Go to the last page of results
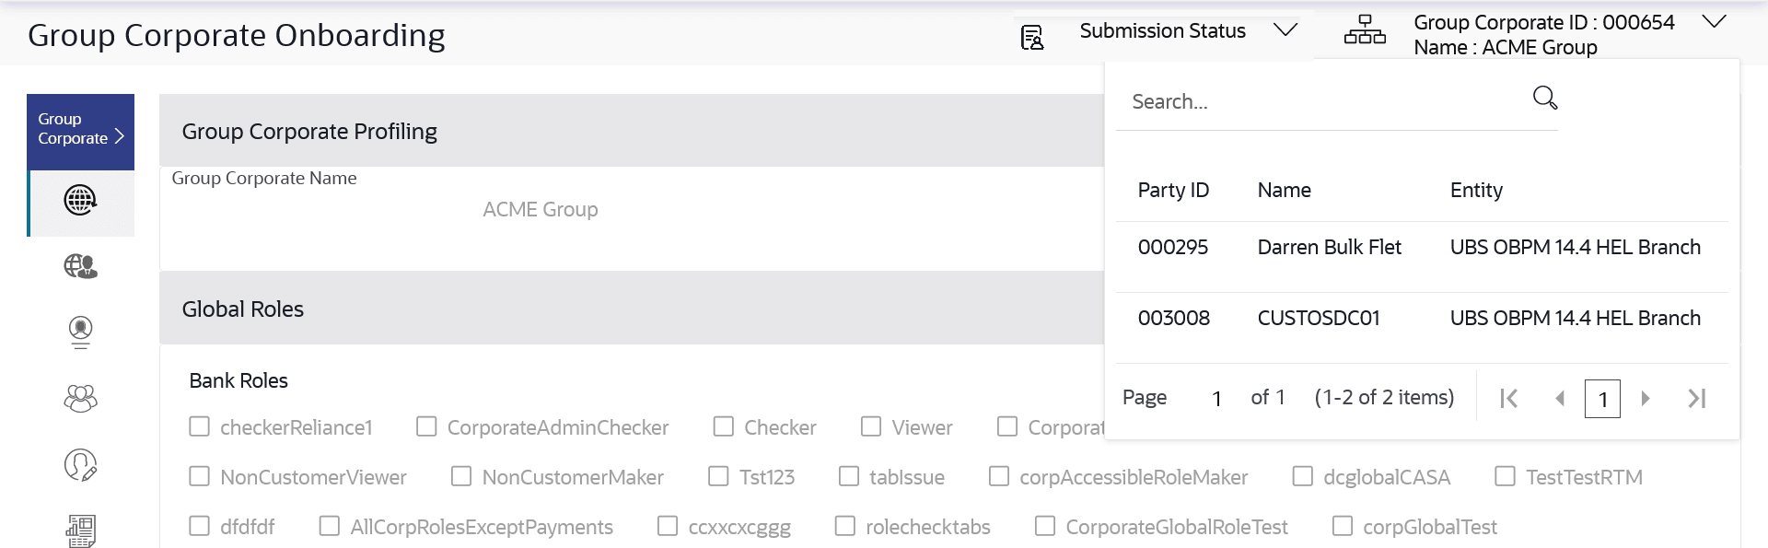The image size is (1768, 548). point(1696,398)
